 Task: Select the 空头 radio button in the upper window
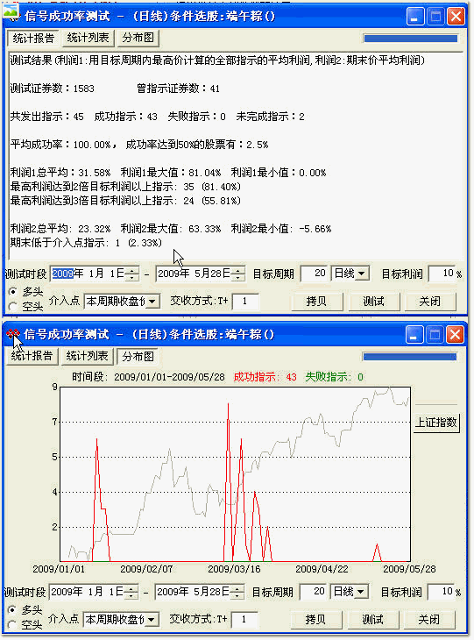pyautogui.click(x=13, y=306)
